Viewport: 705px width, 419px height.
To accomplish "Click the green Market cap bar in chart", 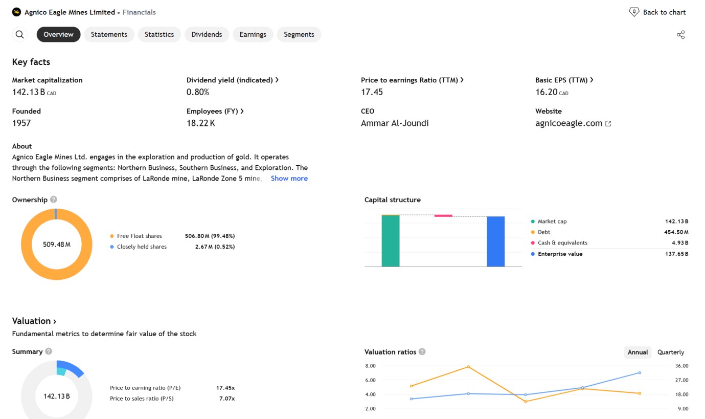I will coord(391,241).
